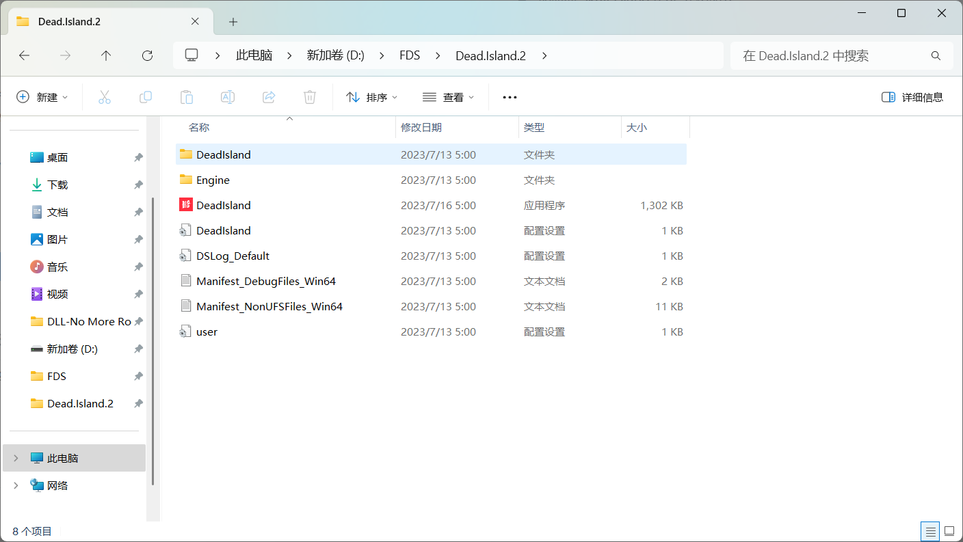Sort by the 类型 column header

coord(534,127)
